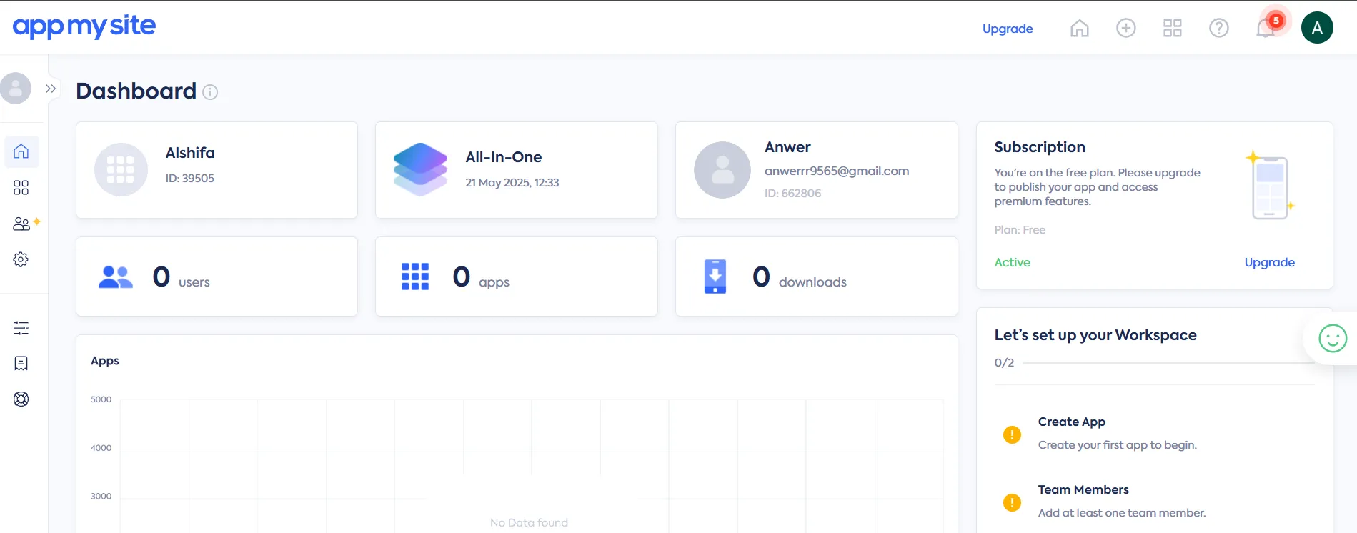
Task: Open notifications bell with 5 badge
Action: click(1266, 29)
